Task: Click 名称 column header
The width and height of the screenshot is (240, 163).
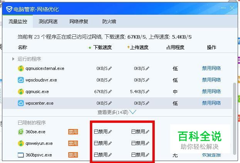Action: pos(22,48)
